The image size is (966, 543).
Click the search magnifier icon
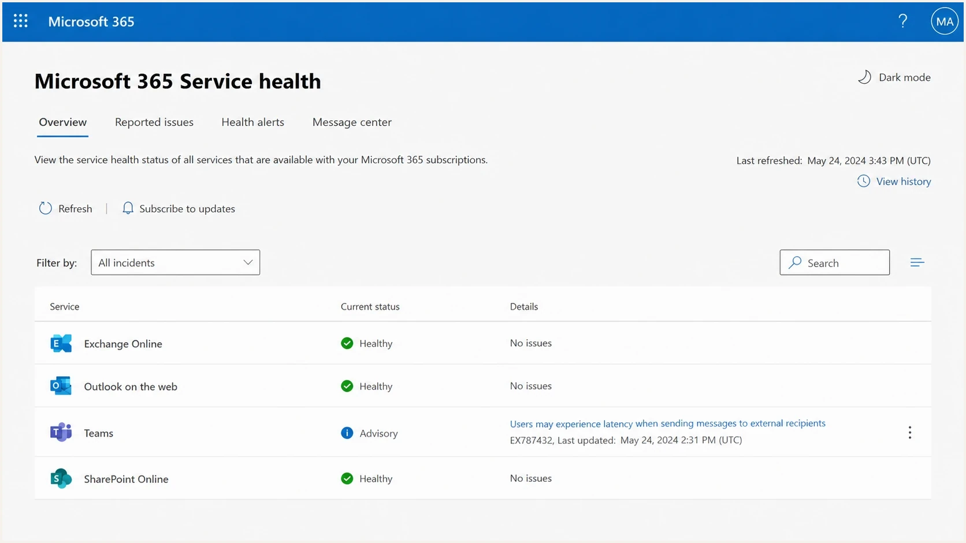795,263
